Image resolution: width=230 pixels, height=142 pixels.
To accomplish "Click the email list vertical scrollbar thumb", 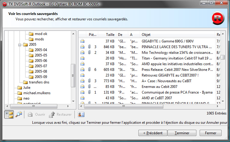I will (x=223, y=57).
